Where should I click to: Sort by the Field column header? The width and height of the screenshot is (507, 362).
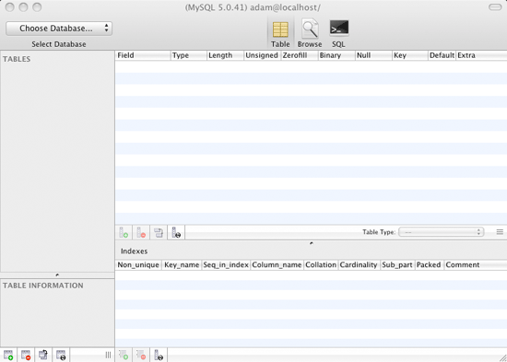point(143,55)
